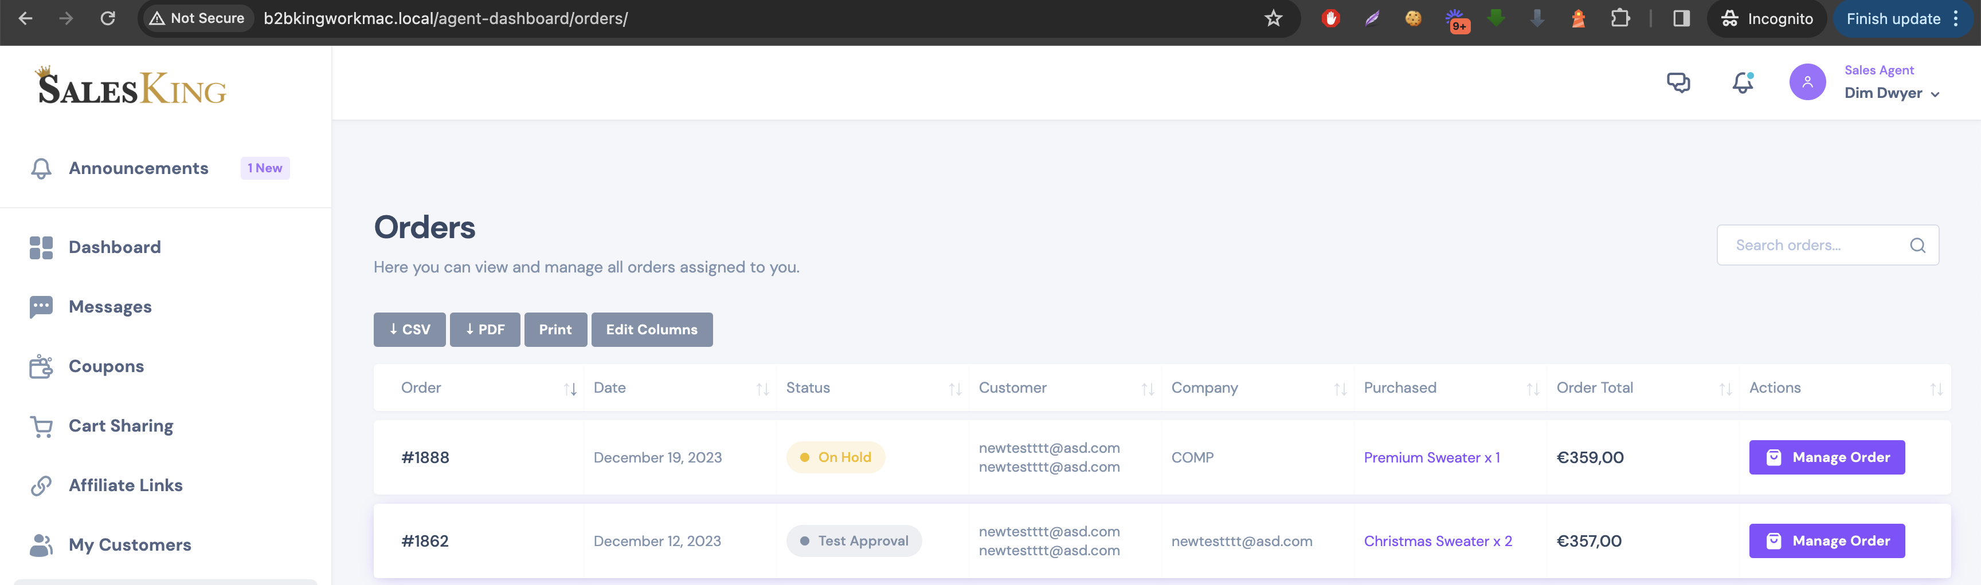Open the notifications bell in header
1981x585 pixels.
[1743, 82]
